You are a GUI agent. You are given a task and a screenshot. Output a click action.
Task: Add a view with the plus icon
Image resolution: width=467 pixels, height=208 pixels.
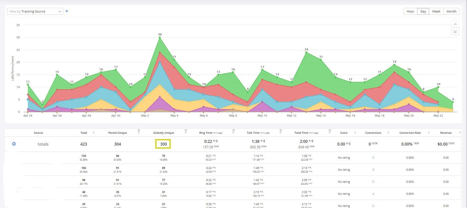[x=67, y=11]
